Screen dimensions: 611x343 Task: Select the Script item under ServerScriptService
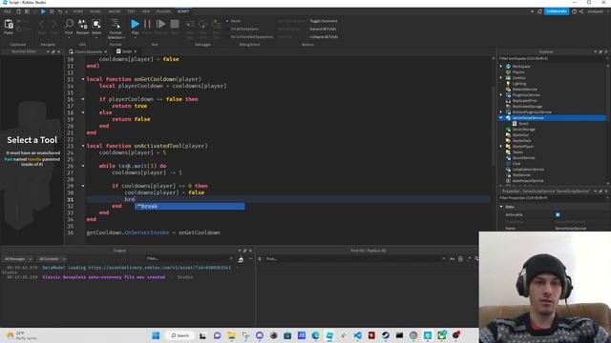[523, 124]
